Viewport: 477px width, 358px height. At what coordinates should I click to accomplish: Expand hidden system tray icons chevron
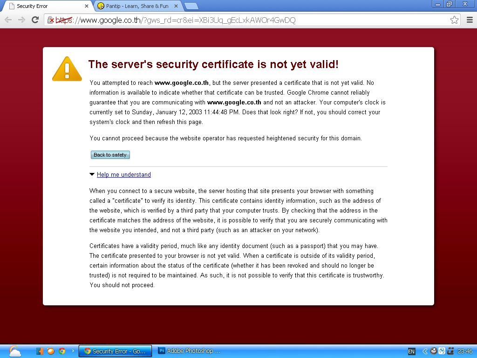(425, 351)
